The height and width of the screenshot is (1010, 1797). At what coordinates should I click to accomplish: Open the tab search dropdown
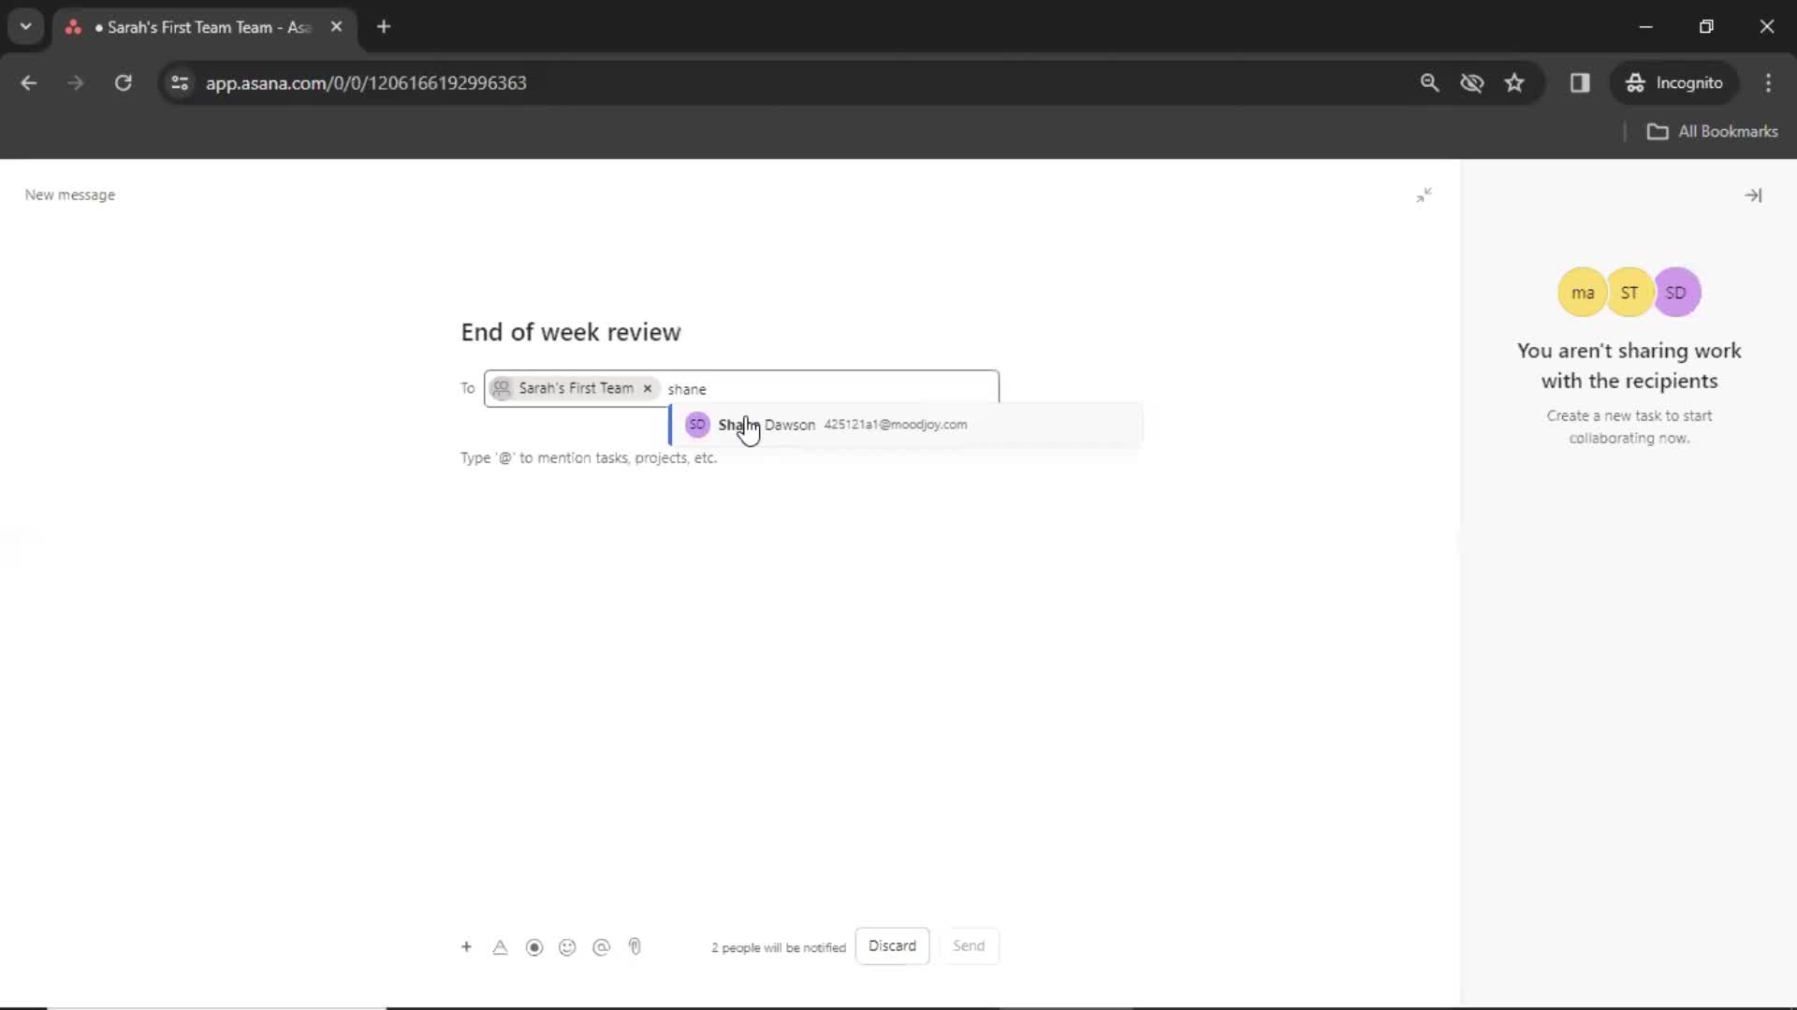(x=26, y=26)
